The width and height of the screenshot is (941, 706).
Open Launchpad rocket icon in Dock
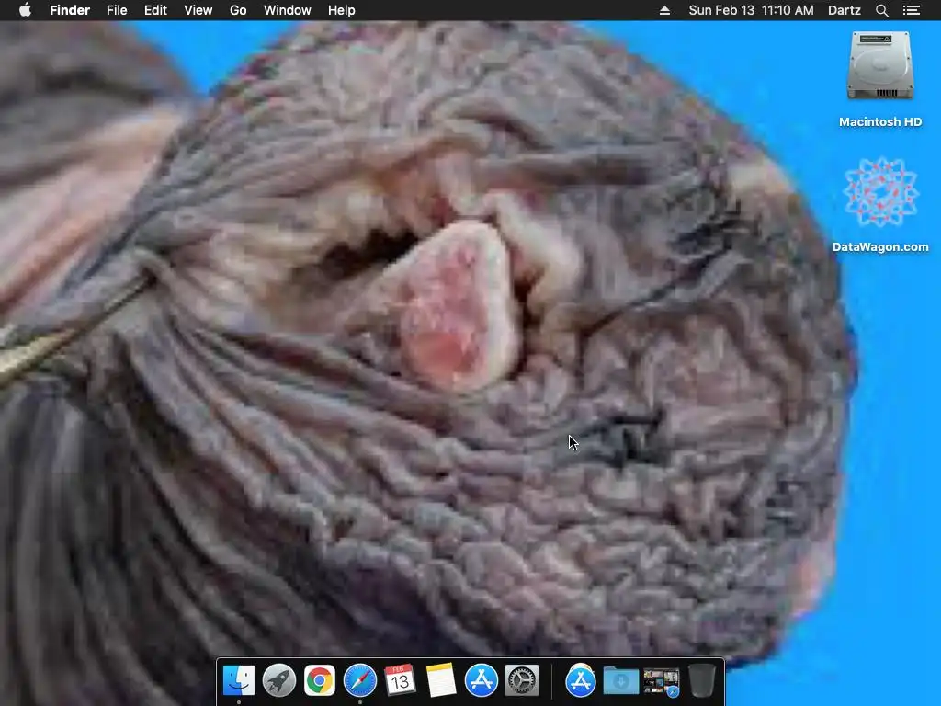coord(279,680)
